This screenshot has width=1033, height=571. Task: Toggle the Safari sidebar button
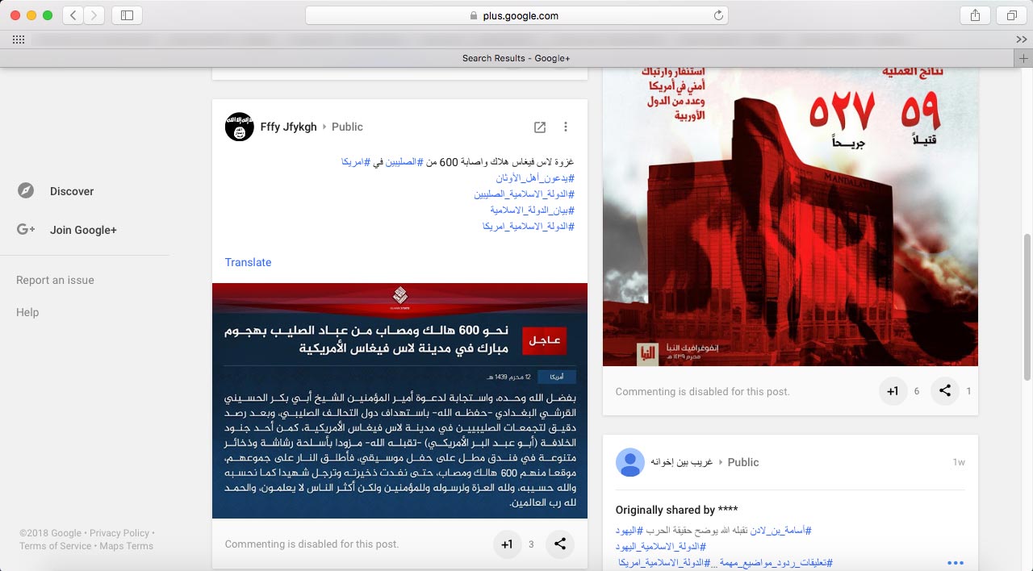(127, 15)
